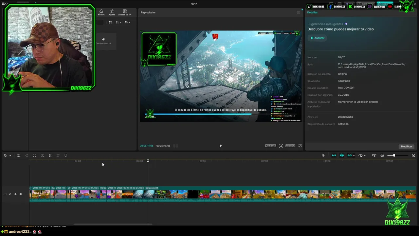419x236 pixels.
Task: Click the Rec. 709 SDR value
Action: tap(346, 88)
